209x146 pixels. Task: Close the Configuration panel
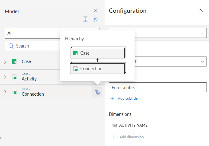[x=201, y=10]
